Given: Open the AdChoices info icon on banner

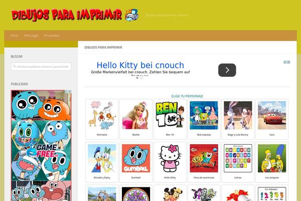Looking at the screenshot, I should pos(285,62).
